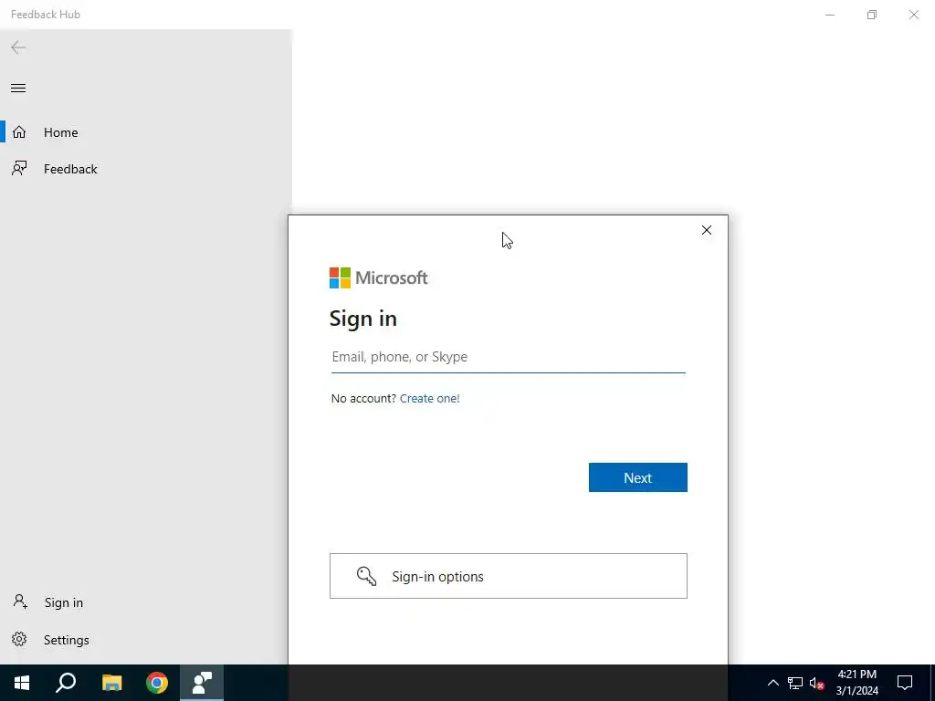Click the Microsoft logo in dialog
This screenshot has width=935, height=701.
[379, 277]
